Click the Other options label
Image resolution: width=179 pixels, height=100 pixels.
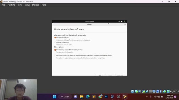point(59,47)
